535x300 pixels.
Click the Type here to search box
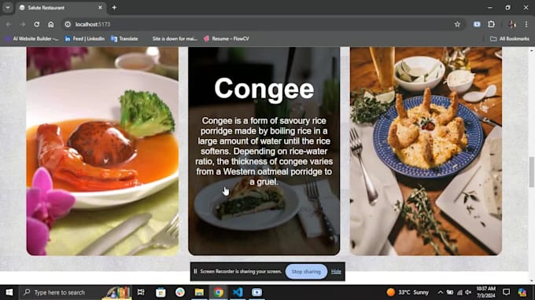tap(75, 292)
